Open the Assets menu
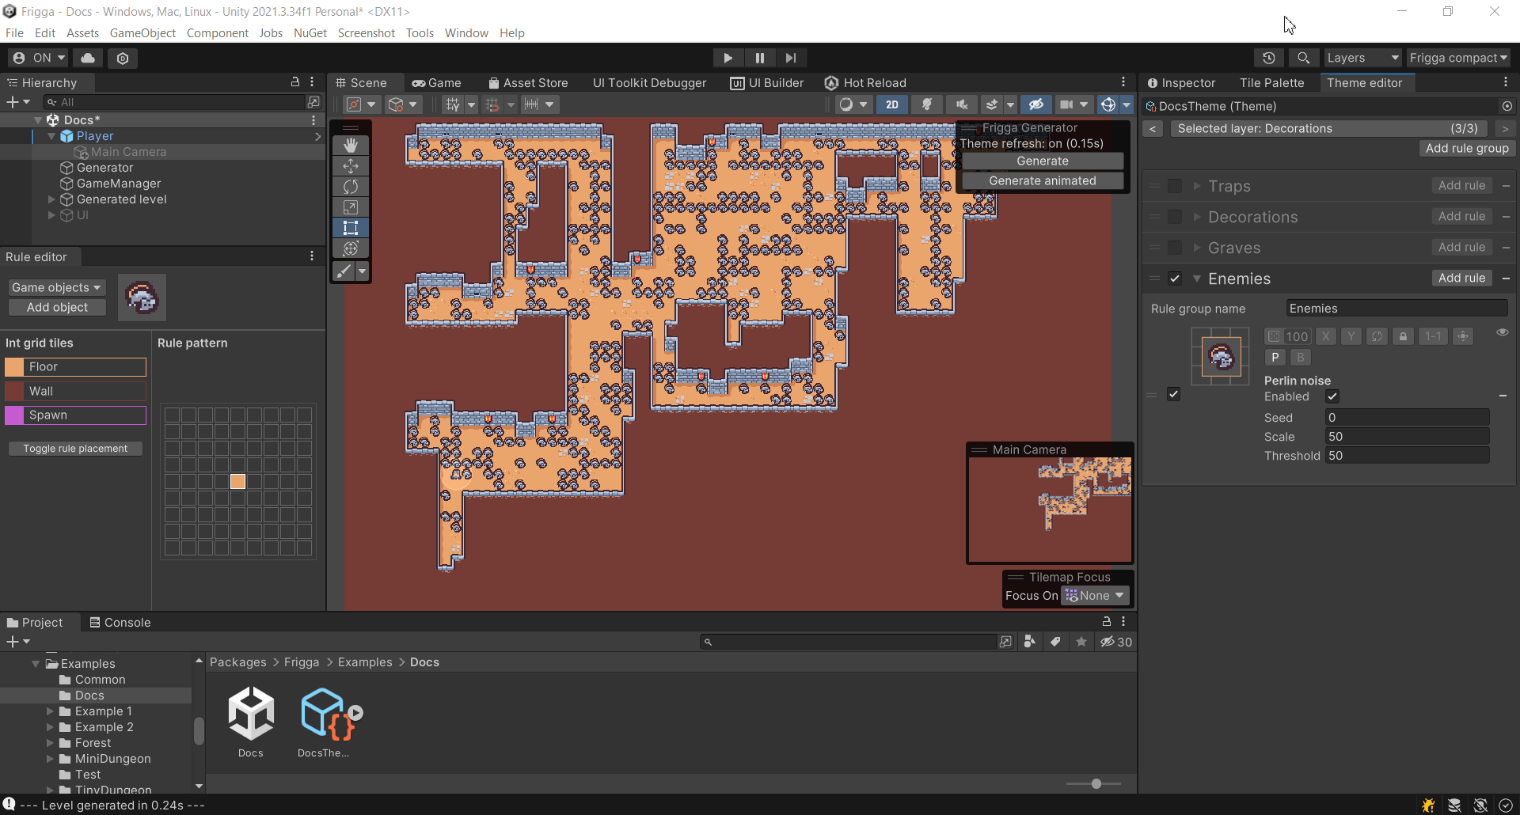The width and height of the screenshot is (1520, 815). tap(82, 32)
